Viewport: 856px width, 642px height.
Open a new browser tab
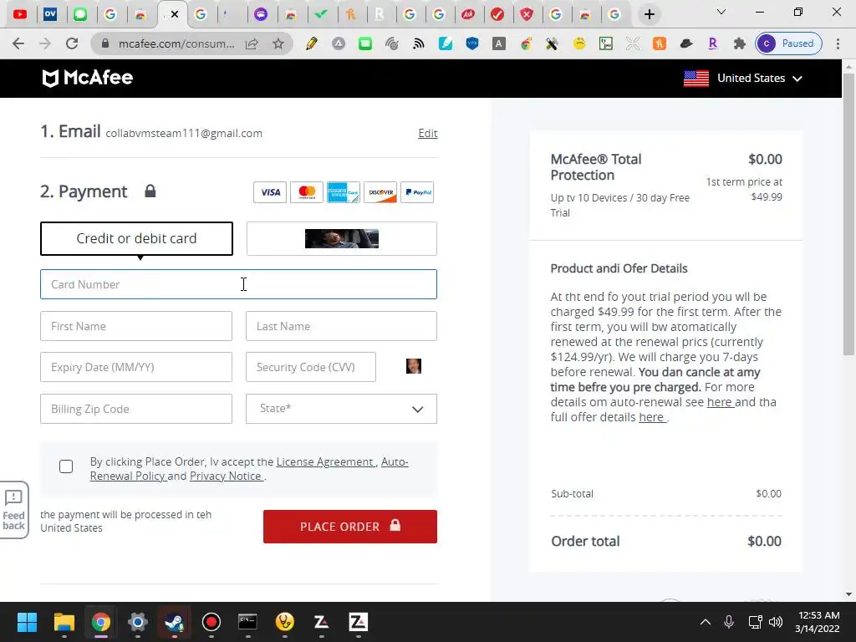pyautogui.click(x=649, y=14)
